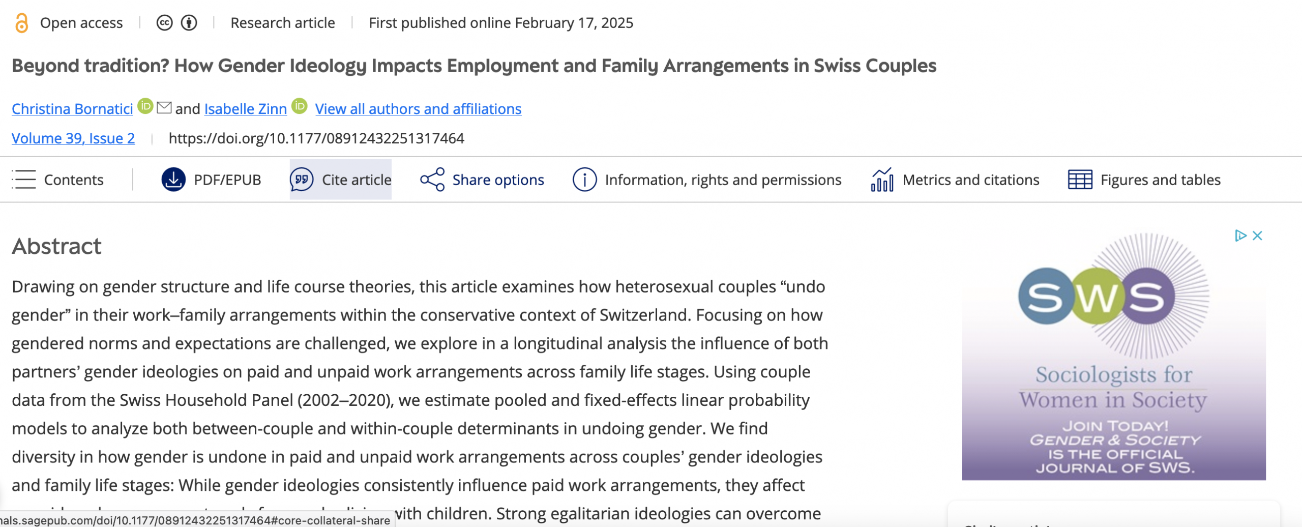Open Christina Bornatici author link
The width and height of the screenshot is (1302, 527).
pos(72,109)
